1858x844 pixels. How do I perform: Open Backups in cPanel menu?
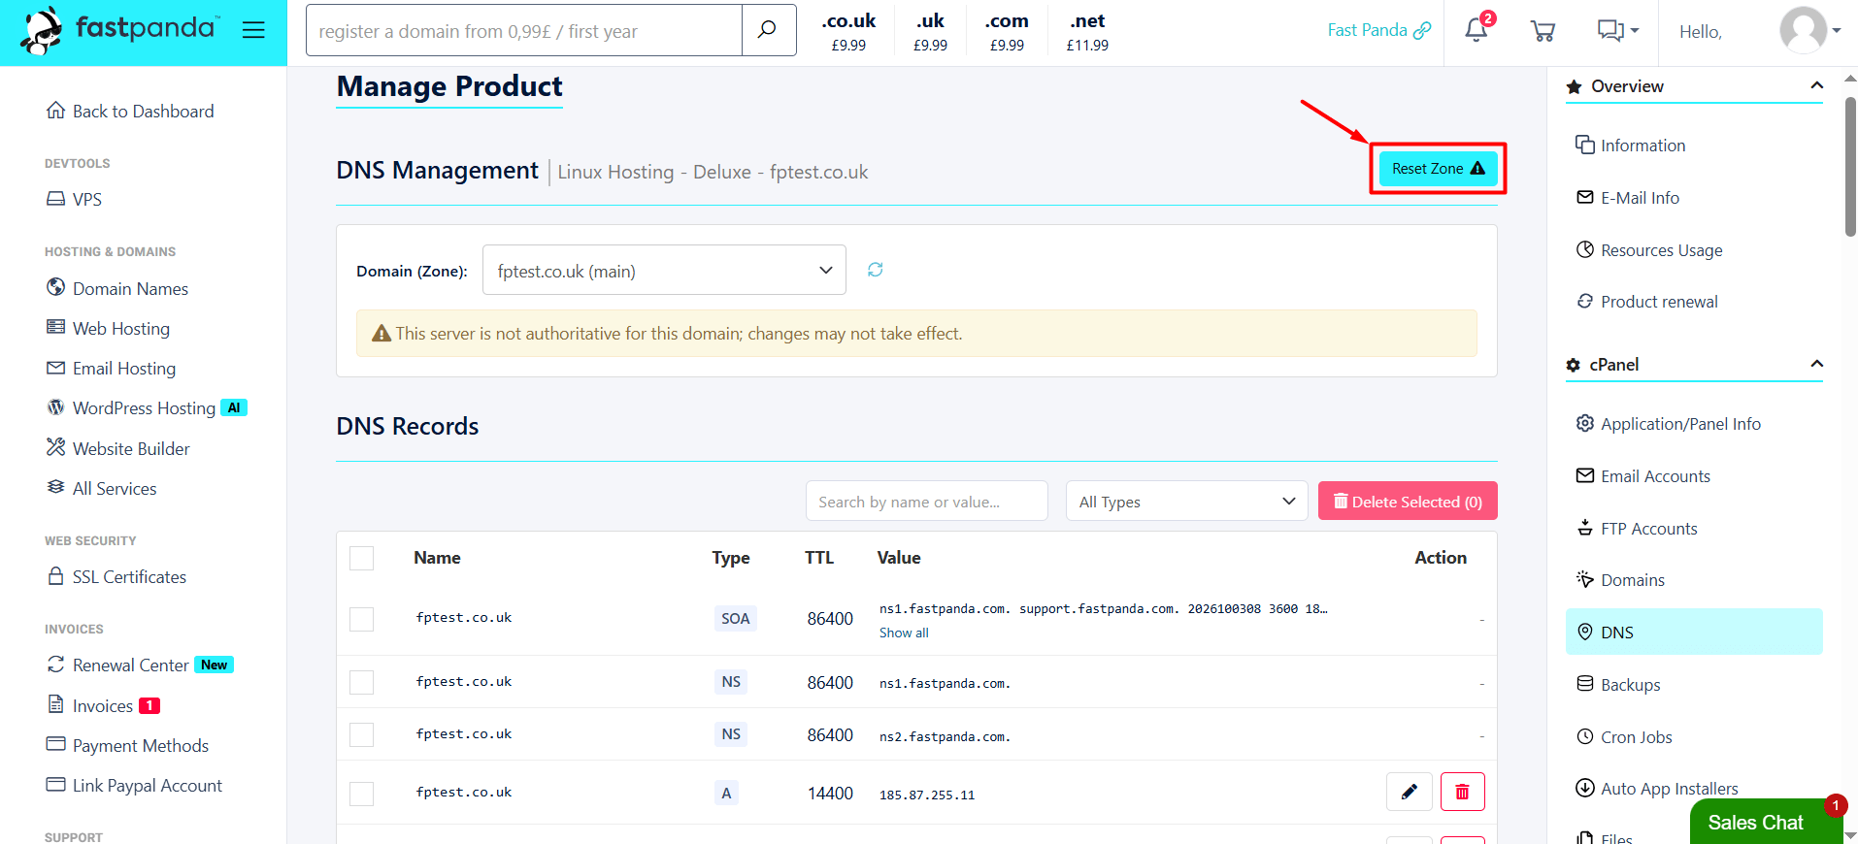pyautogui.click(x=1617, y=685)
